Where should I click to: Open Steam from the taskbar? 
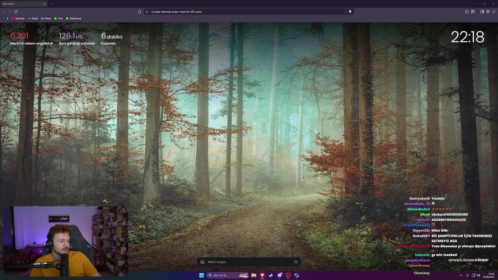271,275
